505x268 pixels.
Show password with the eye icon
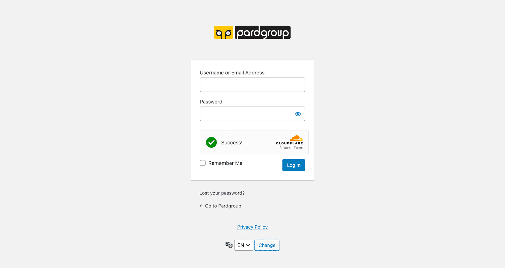point(298,114)
